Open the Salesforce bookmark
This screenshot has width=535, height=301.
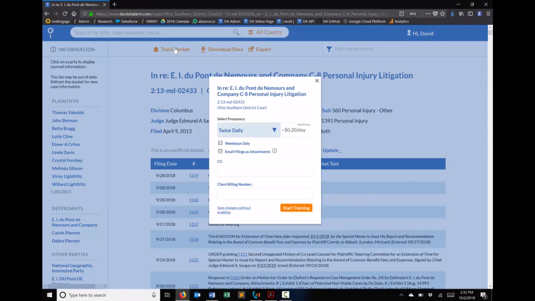[127, 21]
